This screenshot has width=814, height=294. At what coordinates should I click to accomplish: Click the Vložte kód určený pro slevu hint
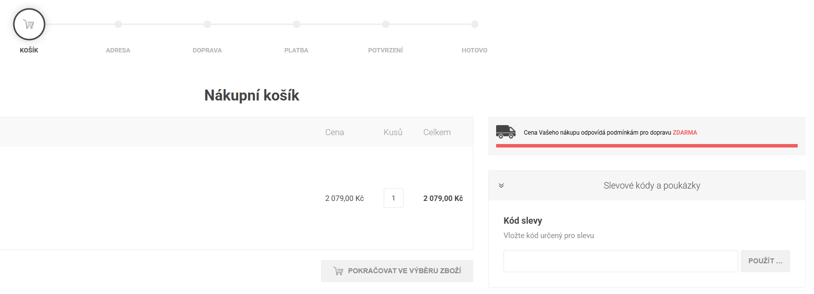(x=549, y=236)
